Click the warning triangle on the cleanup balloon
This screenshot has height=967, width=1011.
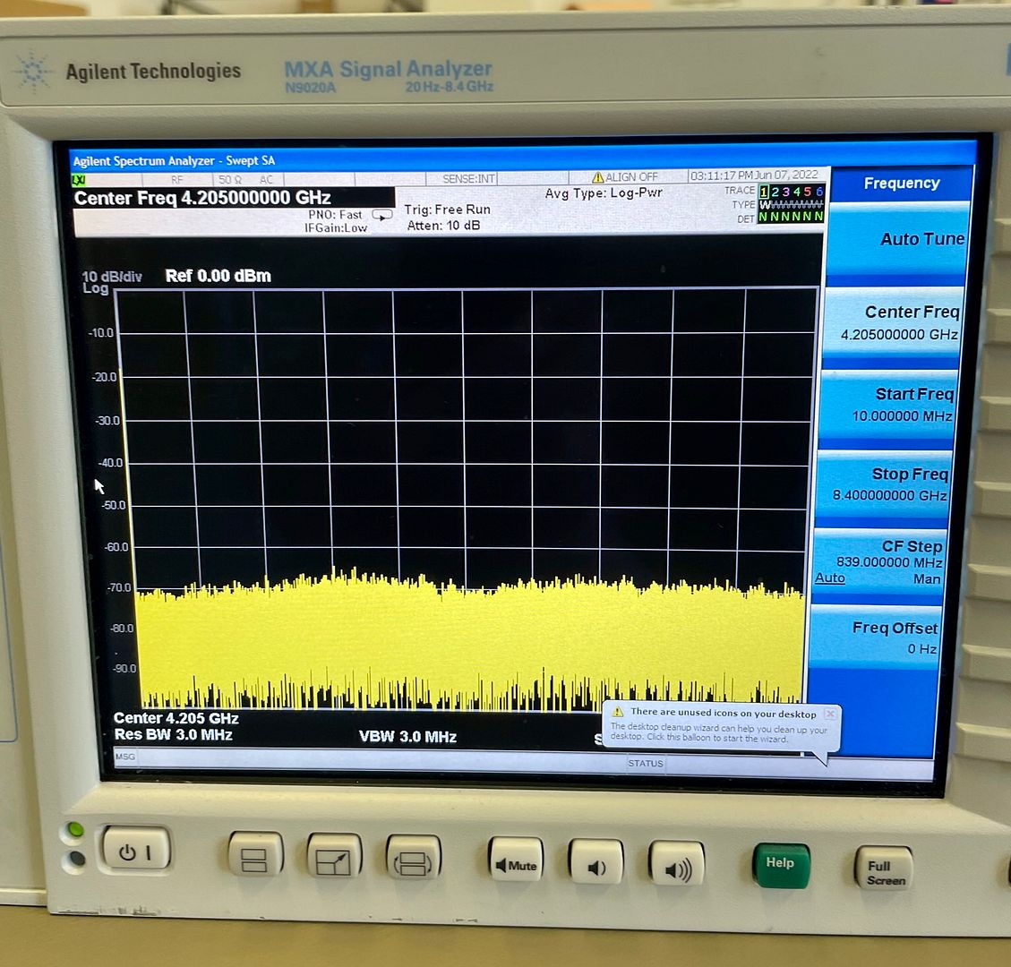click(x=617, y=714)
